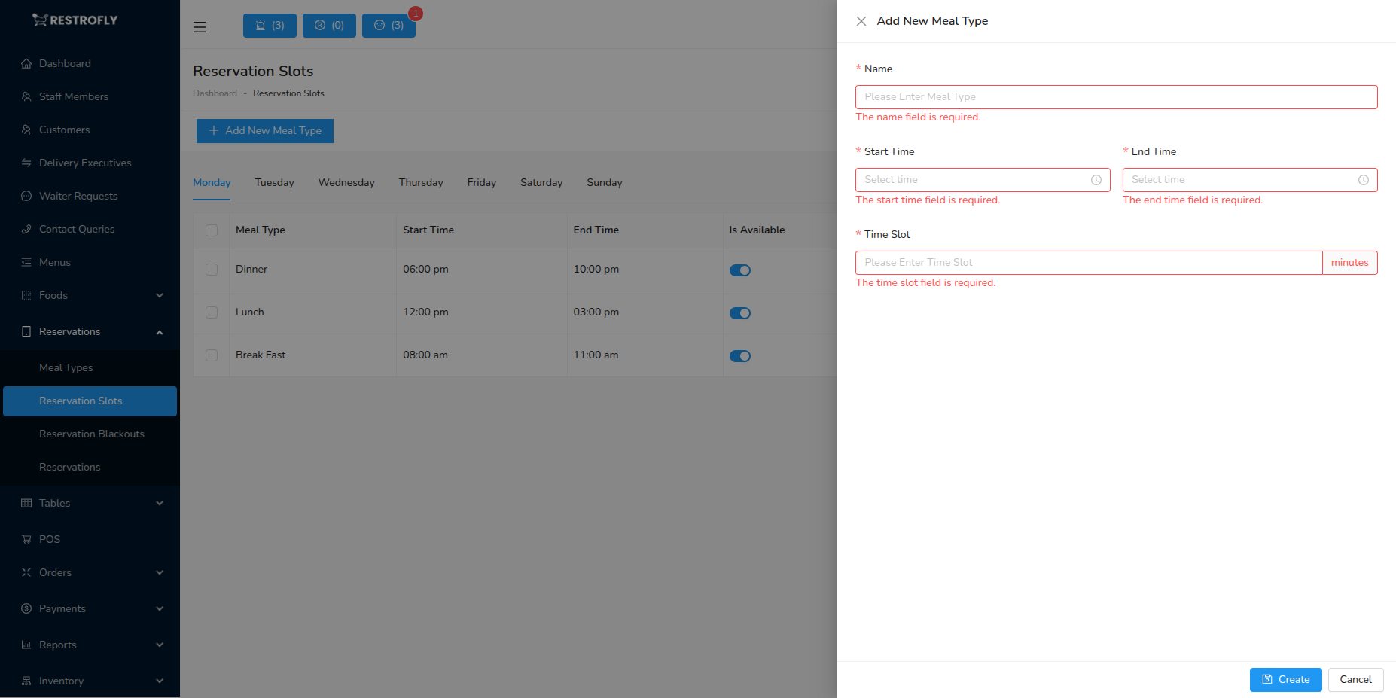Expand the Tables submenu
Image resolution: width=1396 pixels, height=698 pixels.
point(54,503)
